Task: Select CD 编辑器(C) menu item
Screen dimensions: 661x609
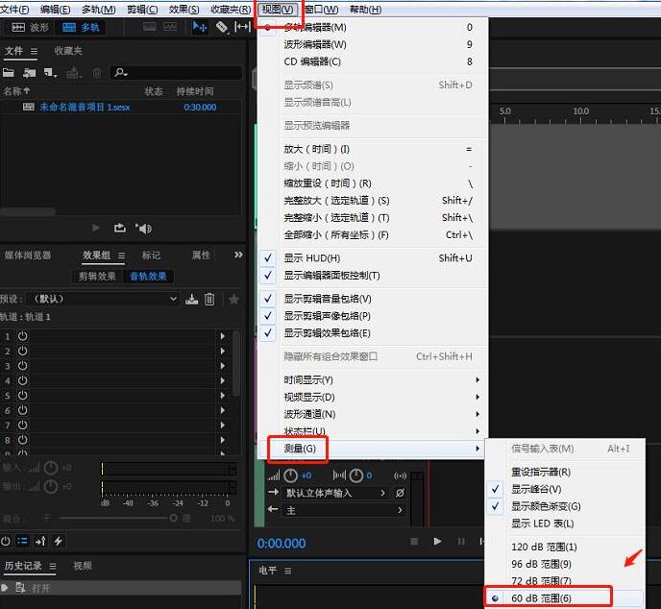Action: click(x=373, y=61)
